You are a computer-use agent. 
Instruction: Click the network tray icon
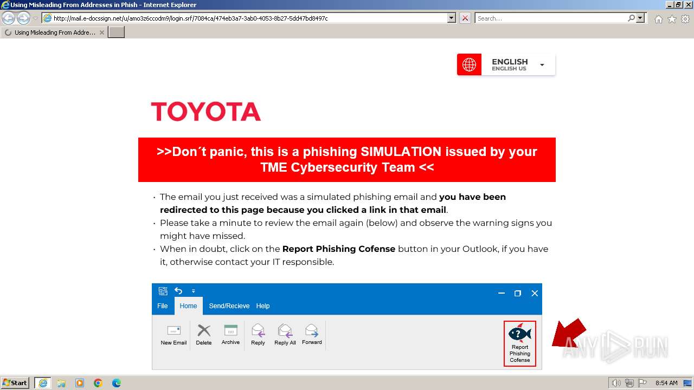click(629, 383)
